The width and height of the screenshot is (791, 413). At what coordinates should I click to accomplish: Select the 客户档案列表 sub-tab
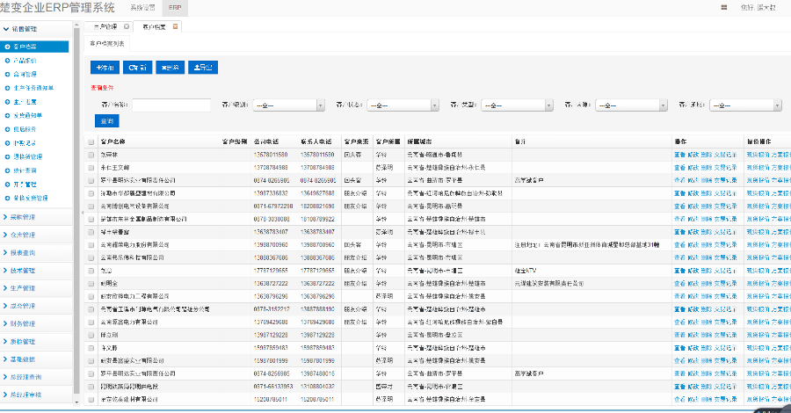tap(107, 44)
